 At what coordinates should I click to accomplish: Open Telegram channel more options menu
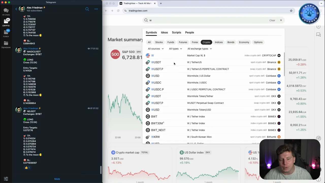[x=96, y=9]
